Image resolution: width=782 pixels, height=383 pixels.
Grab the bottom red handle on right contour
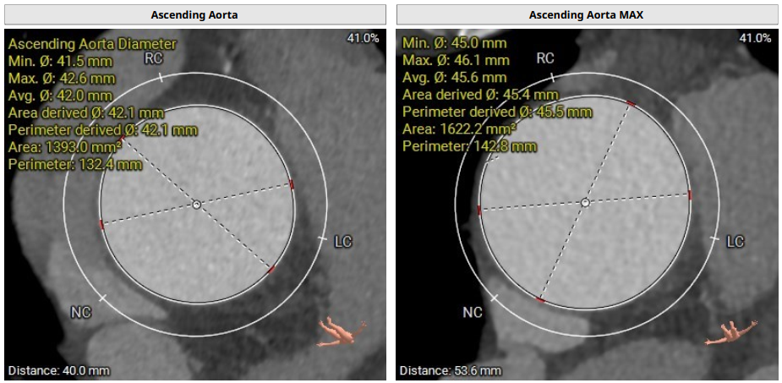[x=540, y=299]
